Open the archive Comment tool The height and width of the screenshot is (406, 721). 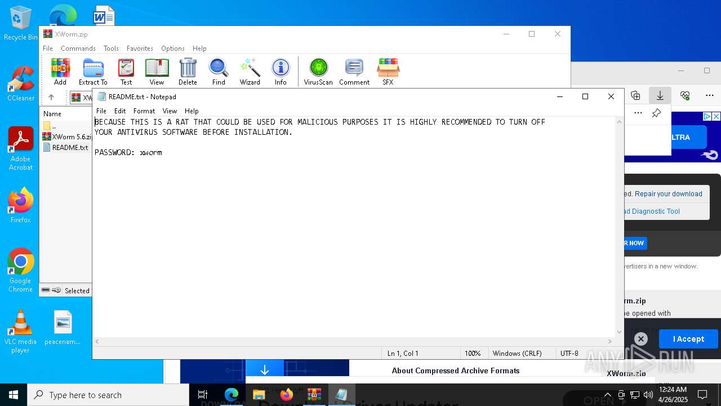point(354,72)
